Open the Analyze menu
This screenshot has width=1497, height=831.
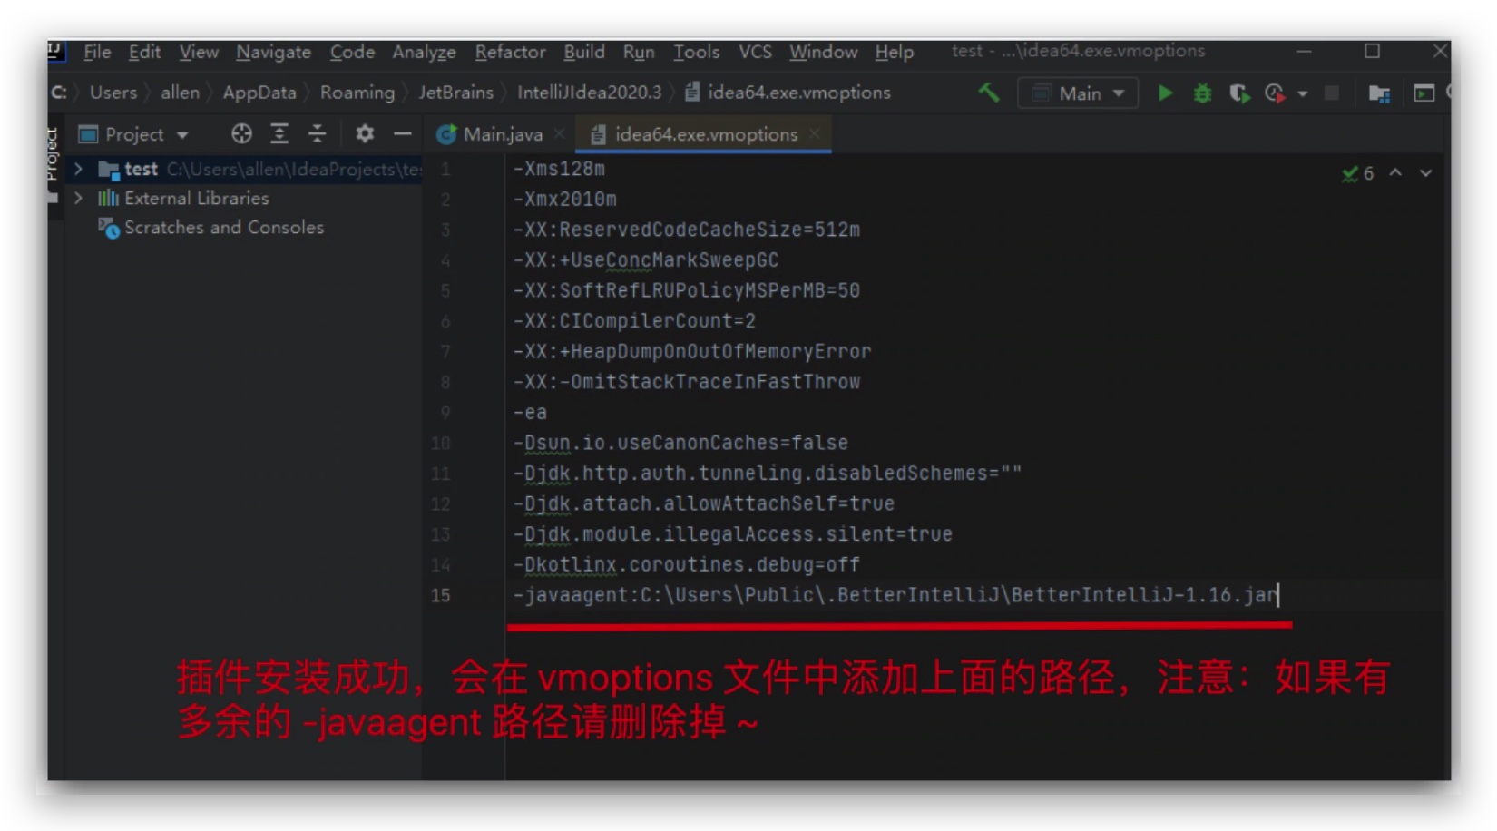point(424,52)
